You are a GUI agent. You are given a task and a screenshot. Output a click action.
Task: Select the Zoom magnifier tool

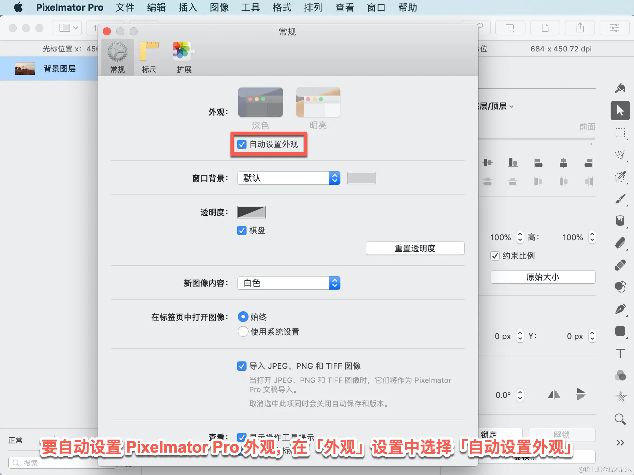coord(620,419)
